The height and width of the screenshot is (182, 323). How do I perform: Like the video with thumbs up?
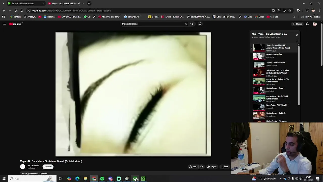[193, 167]
